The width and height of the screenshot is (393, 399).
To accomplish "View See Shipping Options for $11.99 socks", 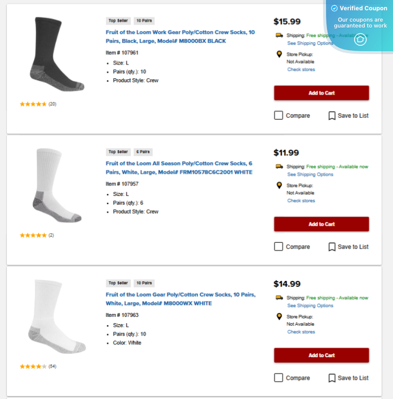I will 310,175.
